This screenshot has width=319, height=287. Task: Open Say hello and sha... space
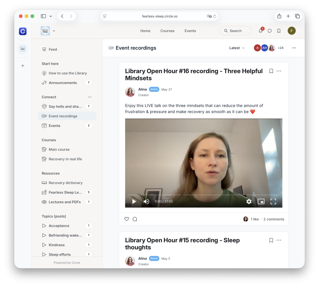coord(67,106)
